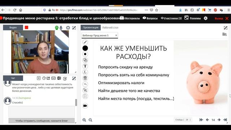The height and width of the screenshot is (130, 231).
Task: Reload the webinar page
Action: 15,10
